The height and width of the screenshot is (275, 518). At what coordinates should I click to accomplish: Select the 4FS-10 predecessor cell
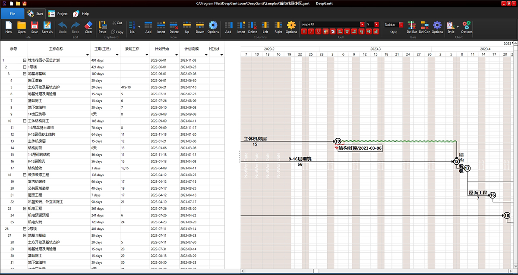click(x=135, y=87)
